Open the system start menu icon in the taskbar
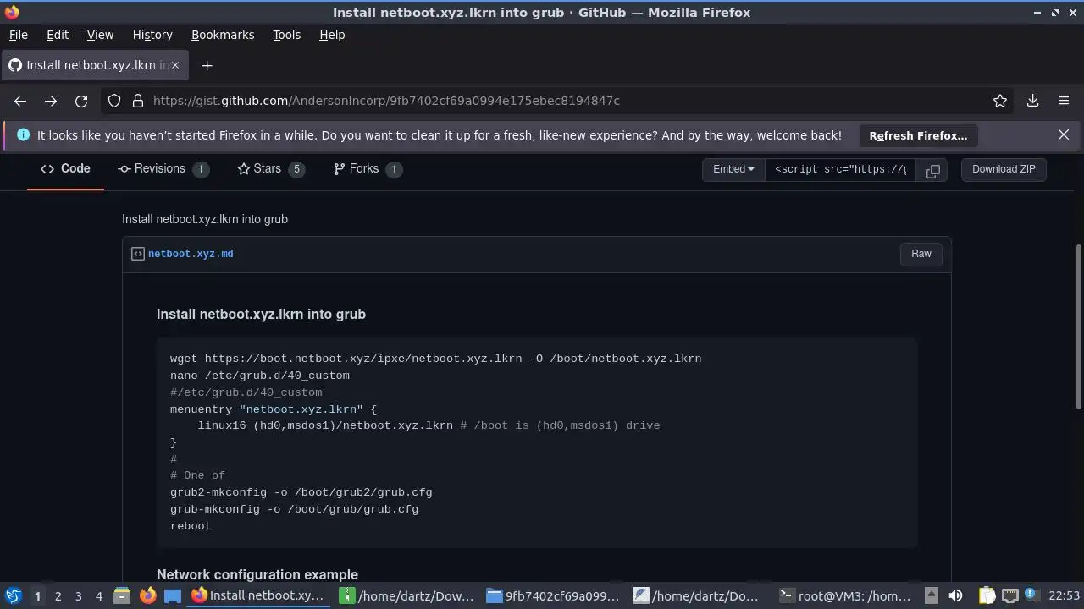This screenshot has width=1084, height=609. pyautogui.click(x=13, y=595)
